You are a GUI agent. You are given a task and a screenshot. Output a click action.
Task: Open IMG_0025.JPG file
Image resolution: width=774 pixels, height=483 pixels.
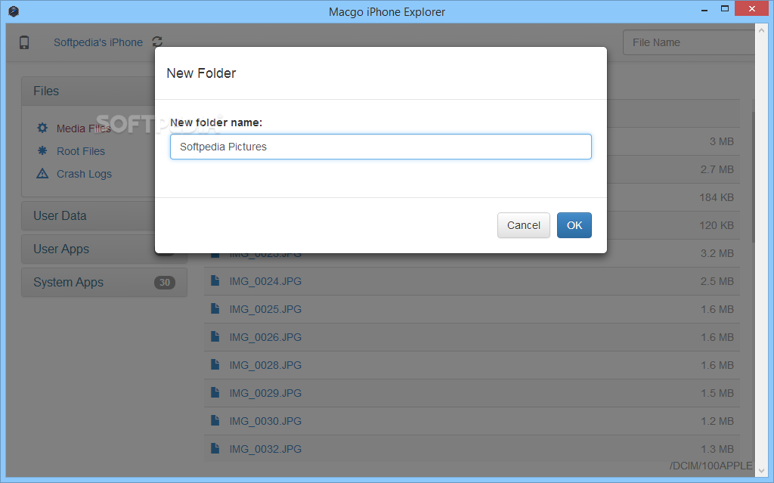click(265, 310)
